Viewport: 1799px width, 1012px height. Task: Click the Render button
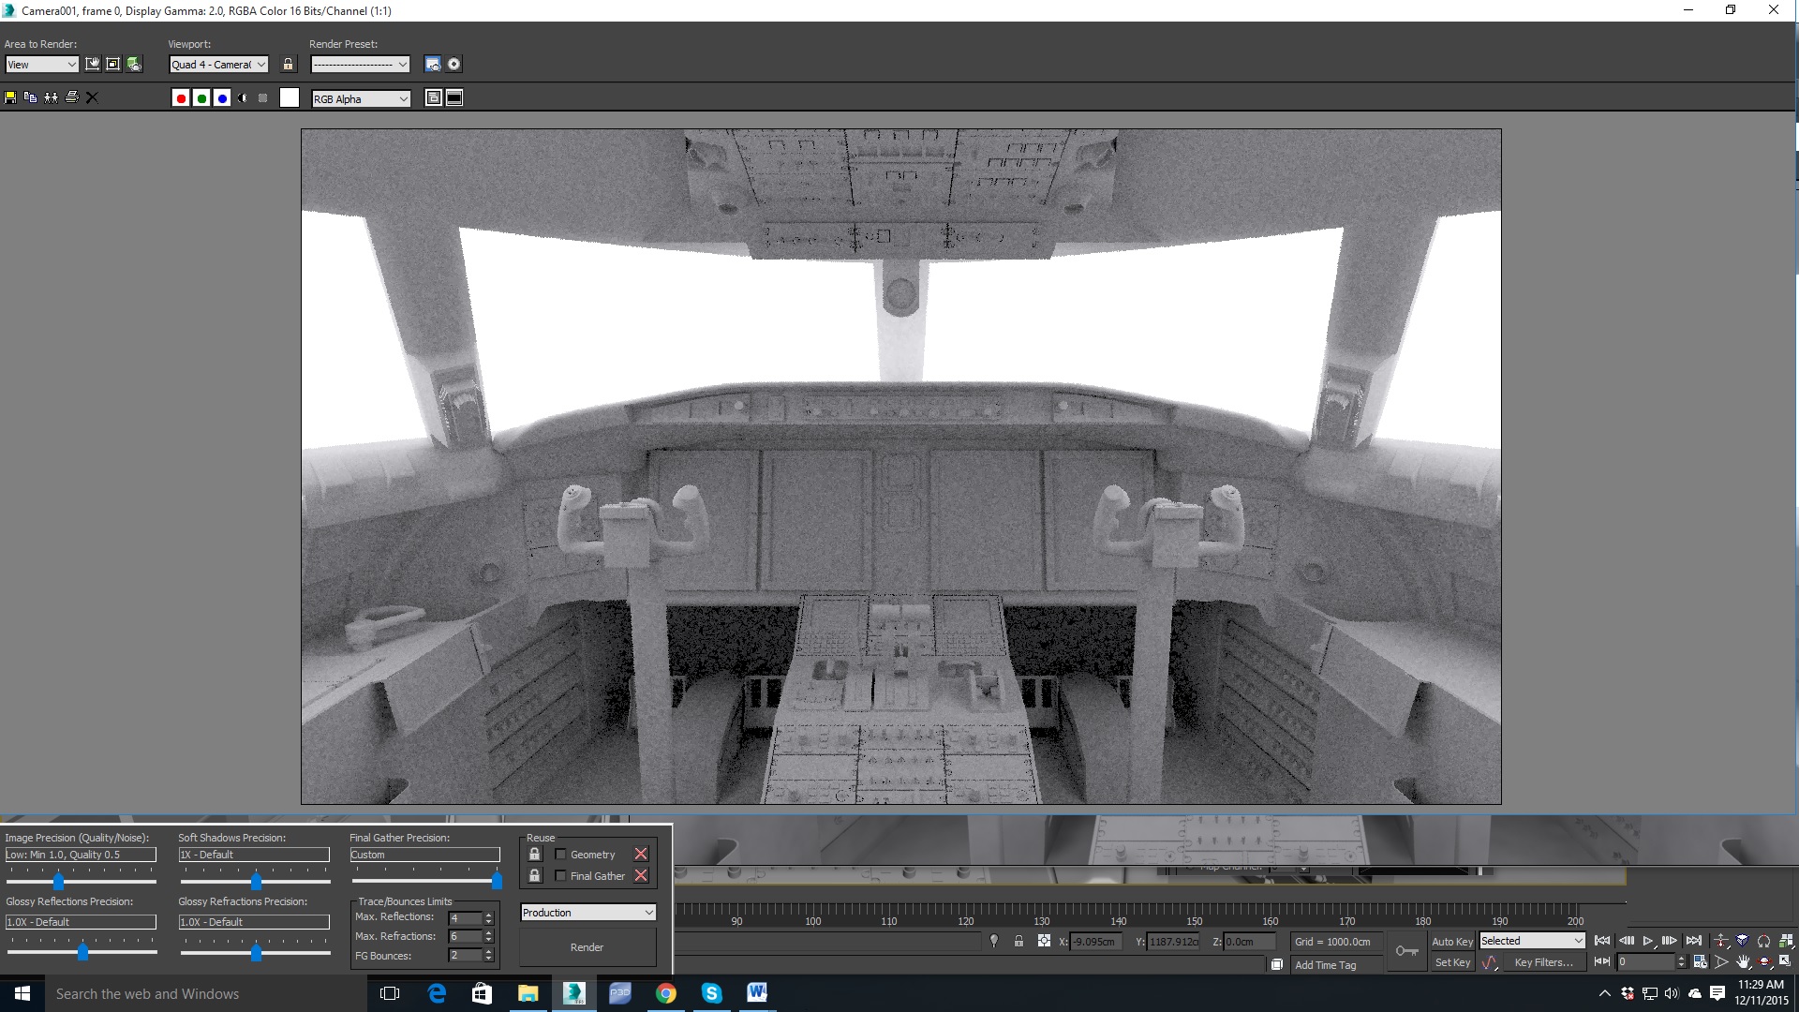[x=587, y=947]
